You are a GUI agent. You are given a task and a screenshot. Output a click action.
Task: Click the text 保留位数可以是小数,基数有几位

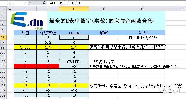click(119, 47)
